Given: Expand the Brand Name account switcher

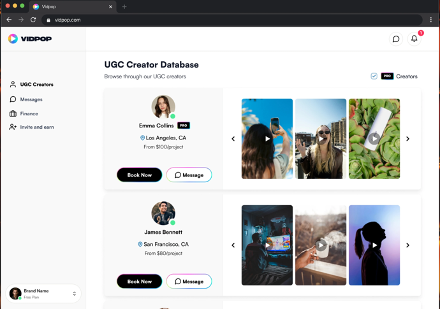Looking at the screenshot, I should (74, 294).
